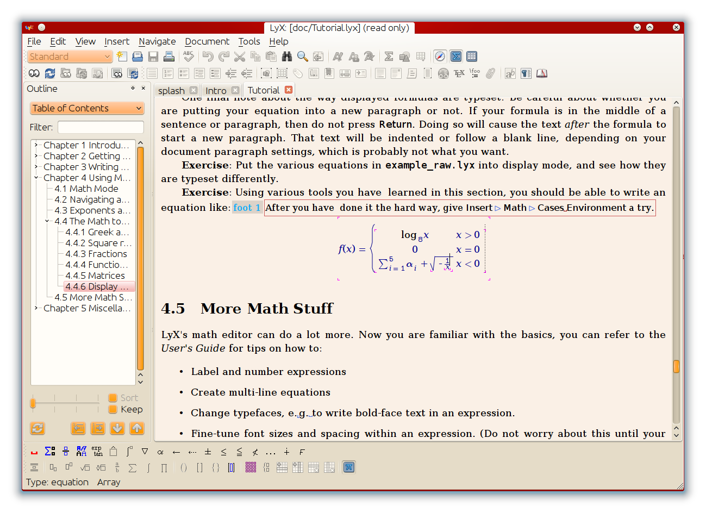The width and height of the screenshot is (706, 513).
Task: Open the Table of Contents dropdown
Action: tap(87, 108)
